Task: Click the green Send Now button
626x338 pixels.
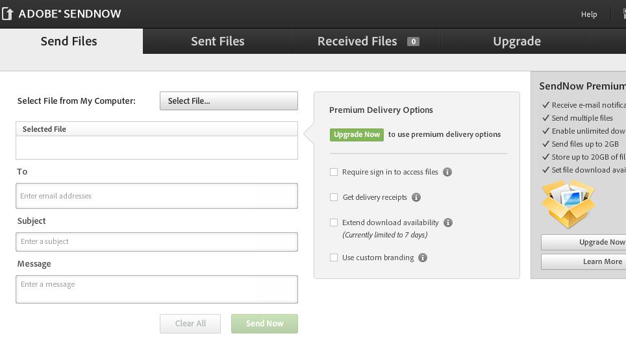Action: (264, 324)
